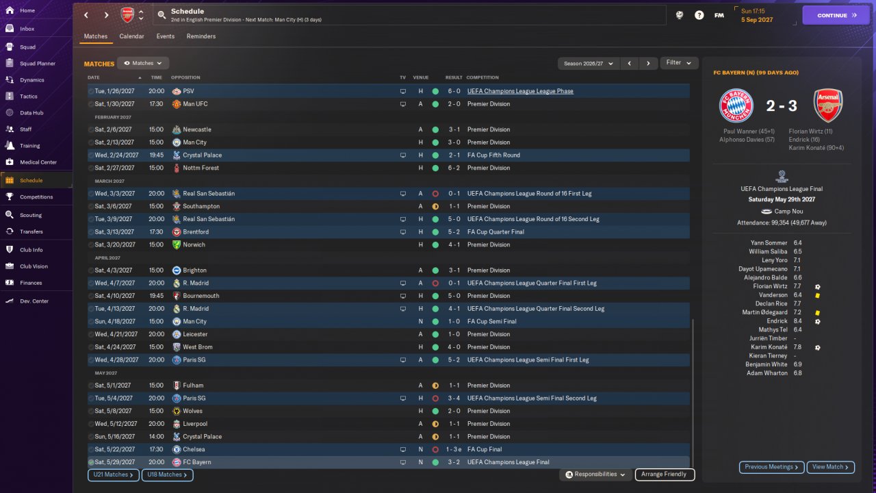Open the Medical Center sidebar icon
This screenshot has width=876, height=493.
click(10, 162)
